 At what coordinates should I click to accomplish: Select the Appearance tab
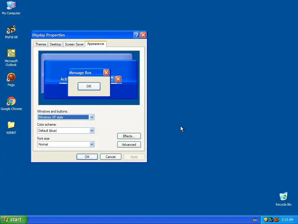tap(95, 44)
